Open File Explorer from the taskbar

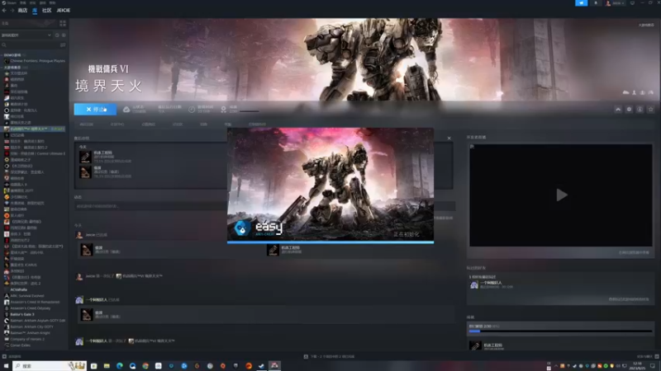[x=107, y=366]
